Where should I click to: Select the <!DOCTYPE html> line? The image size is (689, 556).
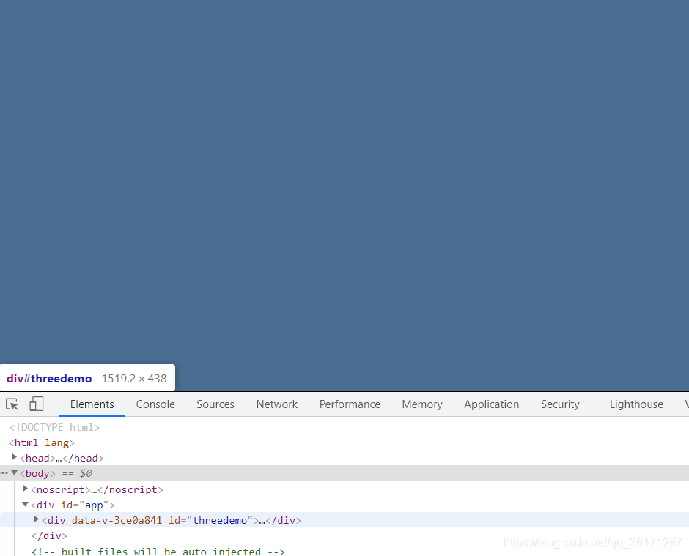(54, 427)
